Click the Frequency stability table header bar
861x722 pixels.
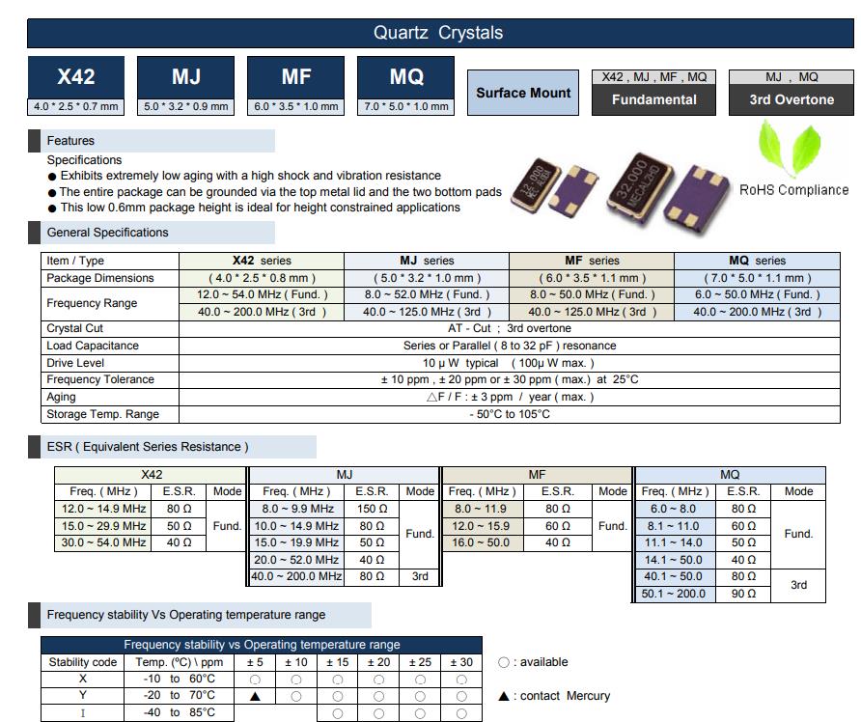[262, 645]
